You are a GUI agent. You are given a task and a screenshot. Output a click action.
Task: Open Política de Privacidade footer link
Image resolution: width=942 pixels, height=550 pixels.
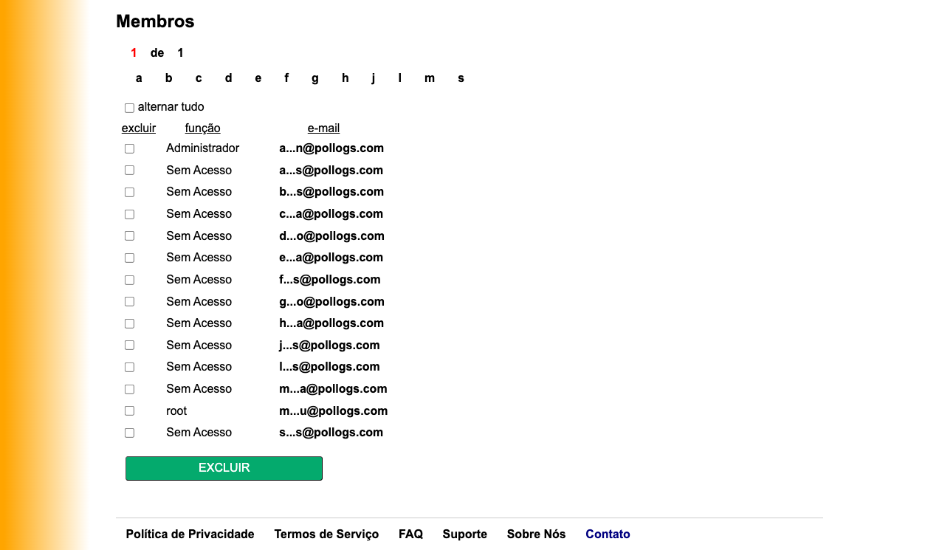pyautogui.click(x=190, y=534)
